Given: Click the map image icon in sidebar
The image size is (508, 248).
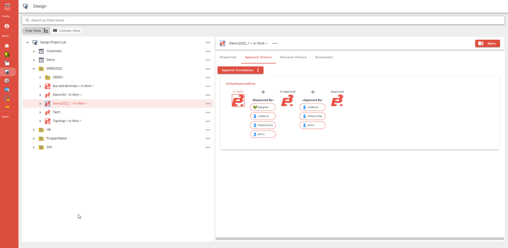Looking at the screenshot, I should point(8,54).
